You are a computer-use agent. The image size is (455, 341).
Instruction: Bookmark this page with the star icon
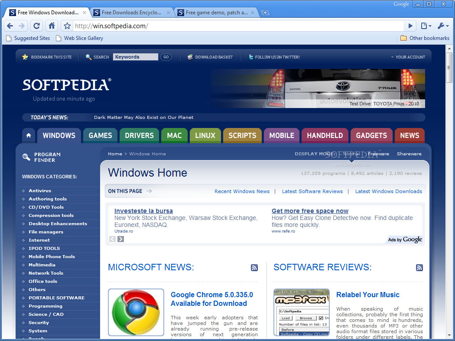click(x=67, y=26)
